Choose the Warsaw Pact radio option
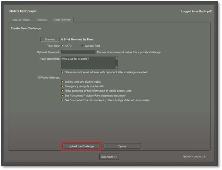 pos(82,46)
